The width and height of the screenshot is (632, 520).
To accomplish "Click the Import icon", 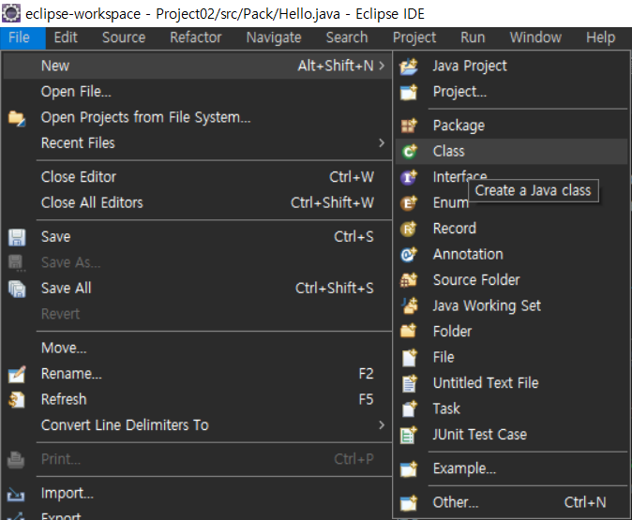I will coord(16,494).
